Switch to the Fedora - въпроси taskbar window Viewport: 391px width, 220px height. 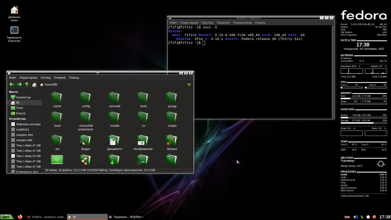click(x=46, y=217)
